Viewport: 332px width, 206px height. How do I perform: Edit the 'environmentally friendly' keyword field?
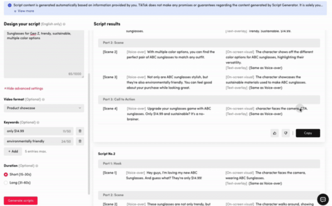point(39,141)
